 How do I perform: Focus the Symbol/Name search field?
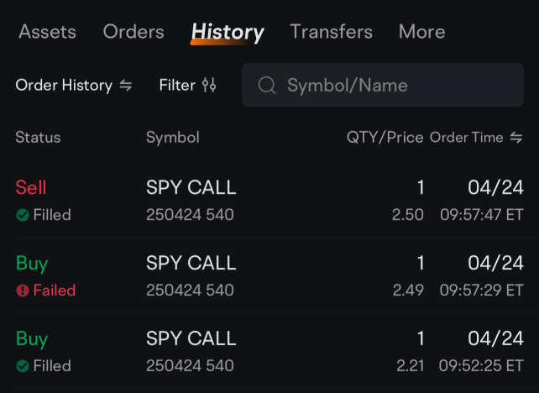tap(383, 85)
